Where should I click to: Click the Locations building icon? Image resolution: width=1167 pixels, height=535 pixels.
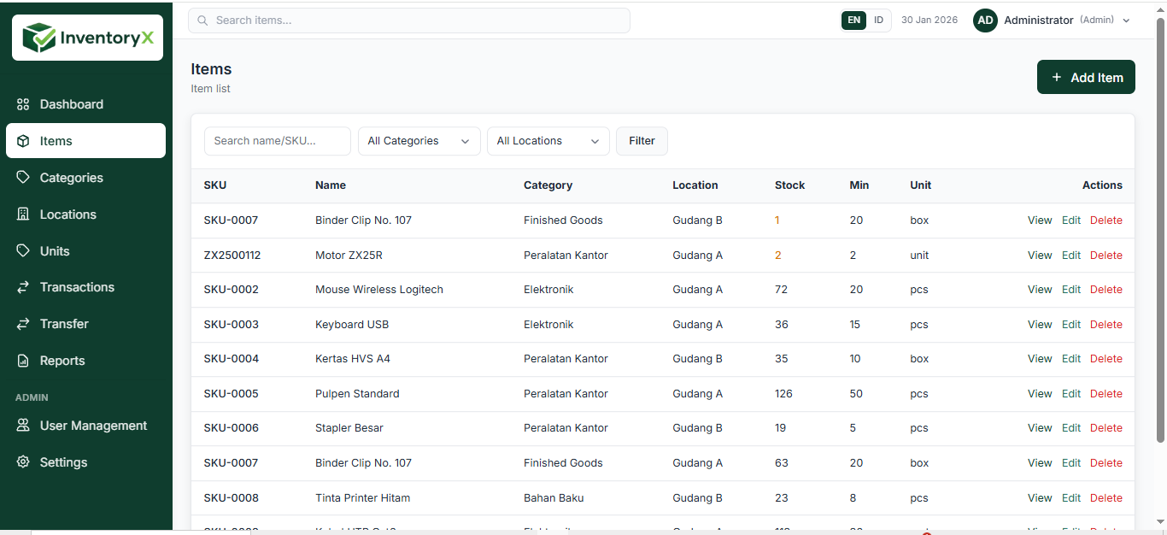pyautogui.click(x=23, y=214)
